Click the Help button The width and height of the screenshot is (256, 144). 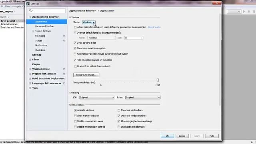point(212,136)
